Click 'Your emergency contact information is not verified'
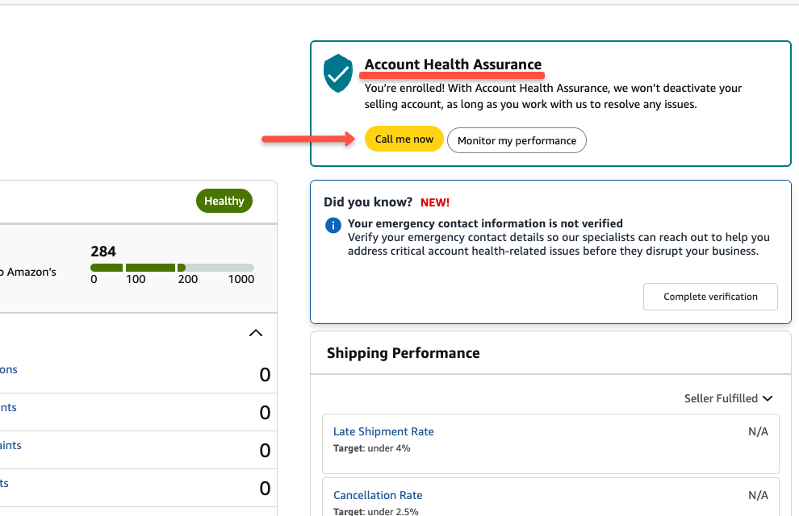The height and width of the screenshot is (516, 799). pos(485,223)
